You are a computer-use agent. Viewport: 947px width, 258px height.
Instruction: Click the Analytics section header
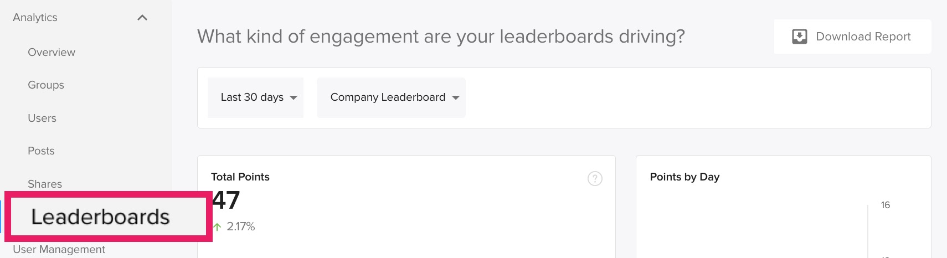click(x=35, y=18)
